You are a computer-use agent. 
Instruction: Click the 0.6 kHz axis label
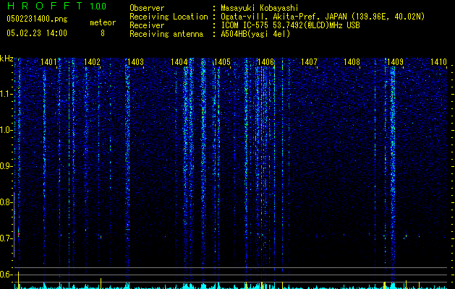7,275
